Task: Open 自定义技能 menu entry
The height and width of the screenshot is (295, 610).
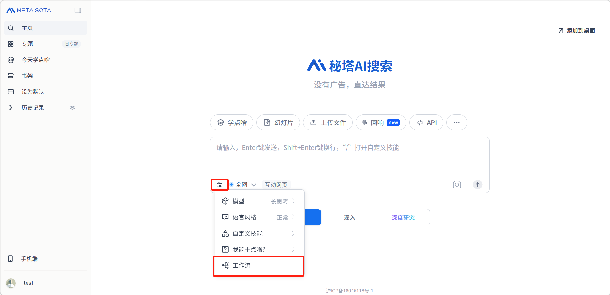Action: [x=258, y=233]
